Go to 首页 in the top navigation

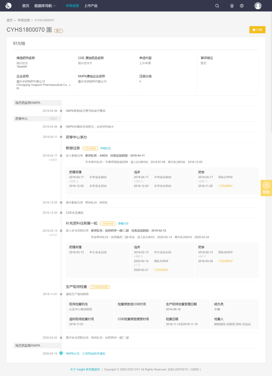coord(26,6)
